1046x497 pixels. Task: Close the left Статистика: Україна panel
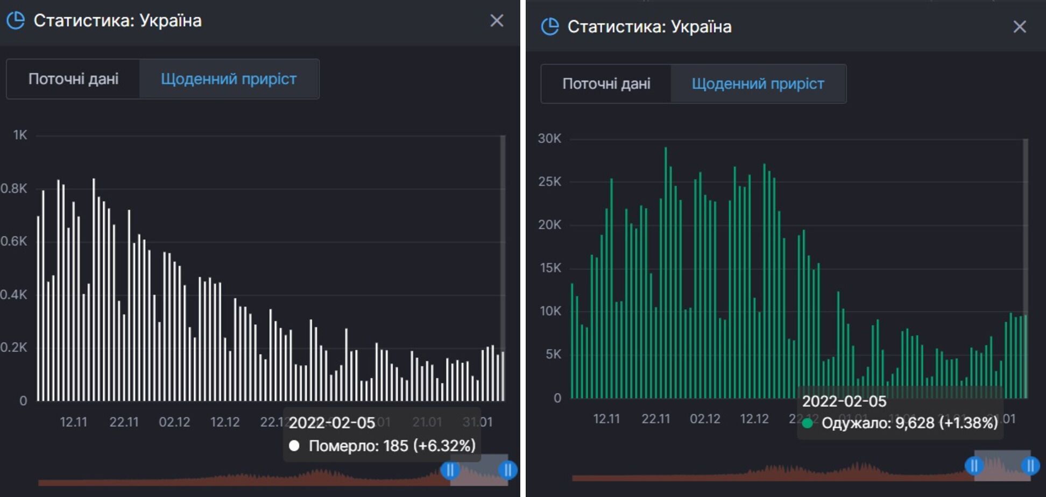pos(497,20)
